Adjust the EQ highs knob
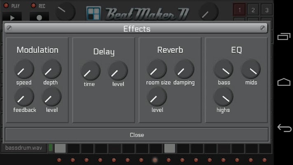This screenshot has width=293, height=165. (x=223, y=97)
